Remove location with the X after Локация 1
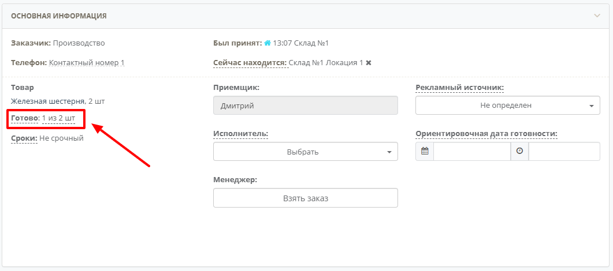 point(368,62)
